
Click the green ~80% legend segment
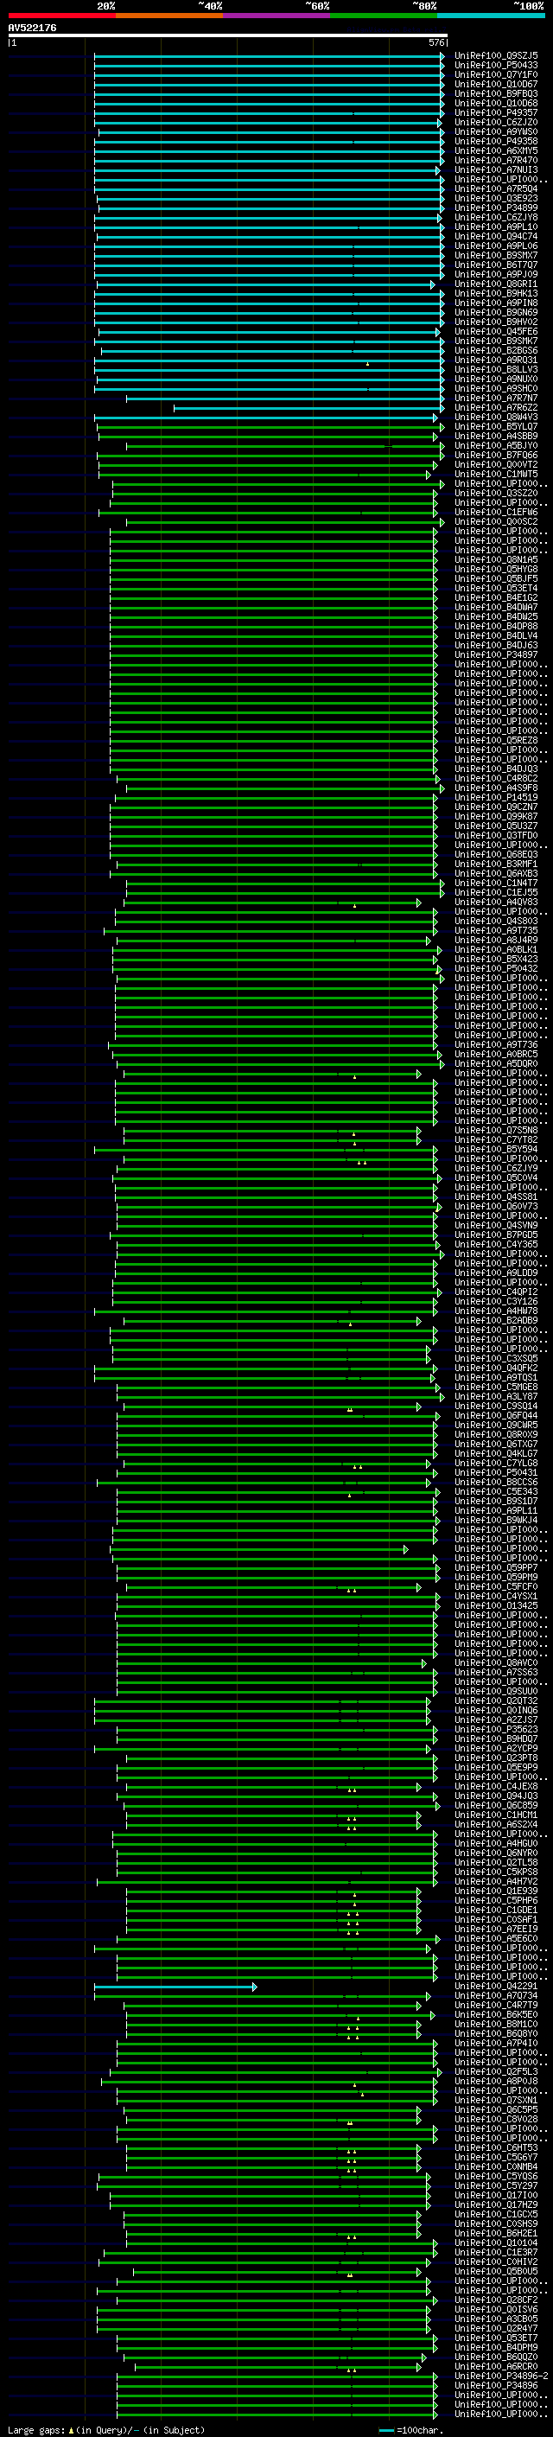point(384,16)
